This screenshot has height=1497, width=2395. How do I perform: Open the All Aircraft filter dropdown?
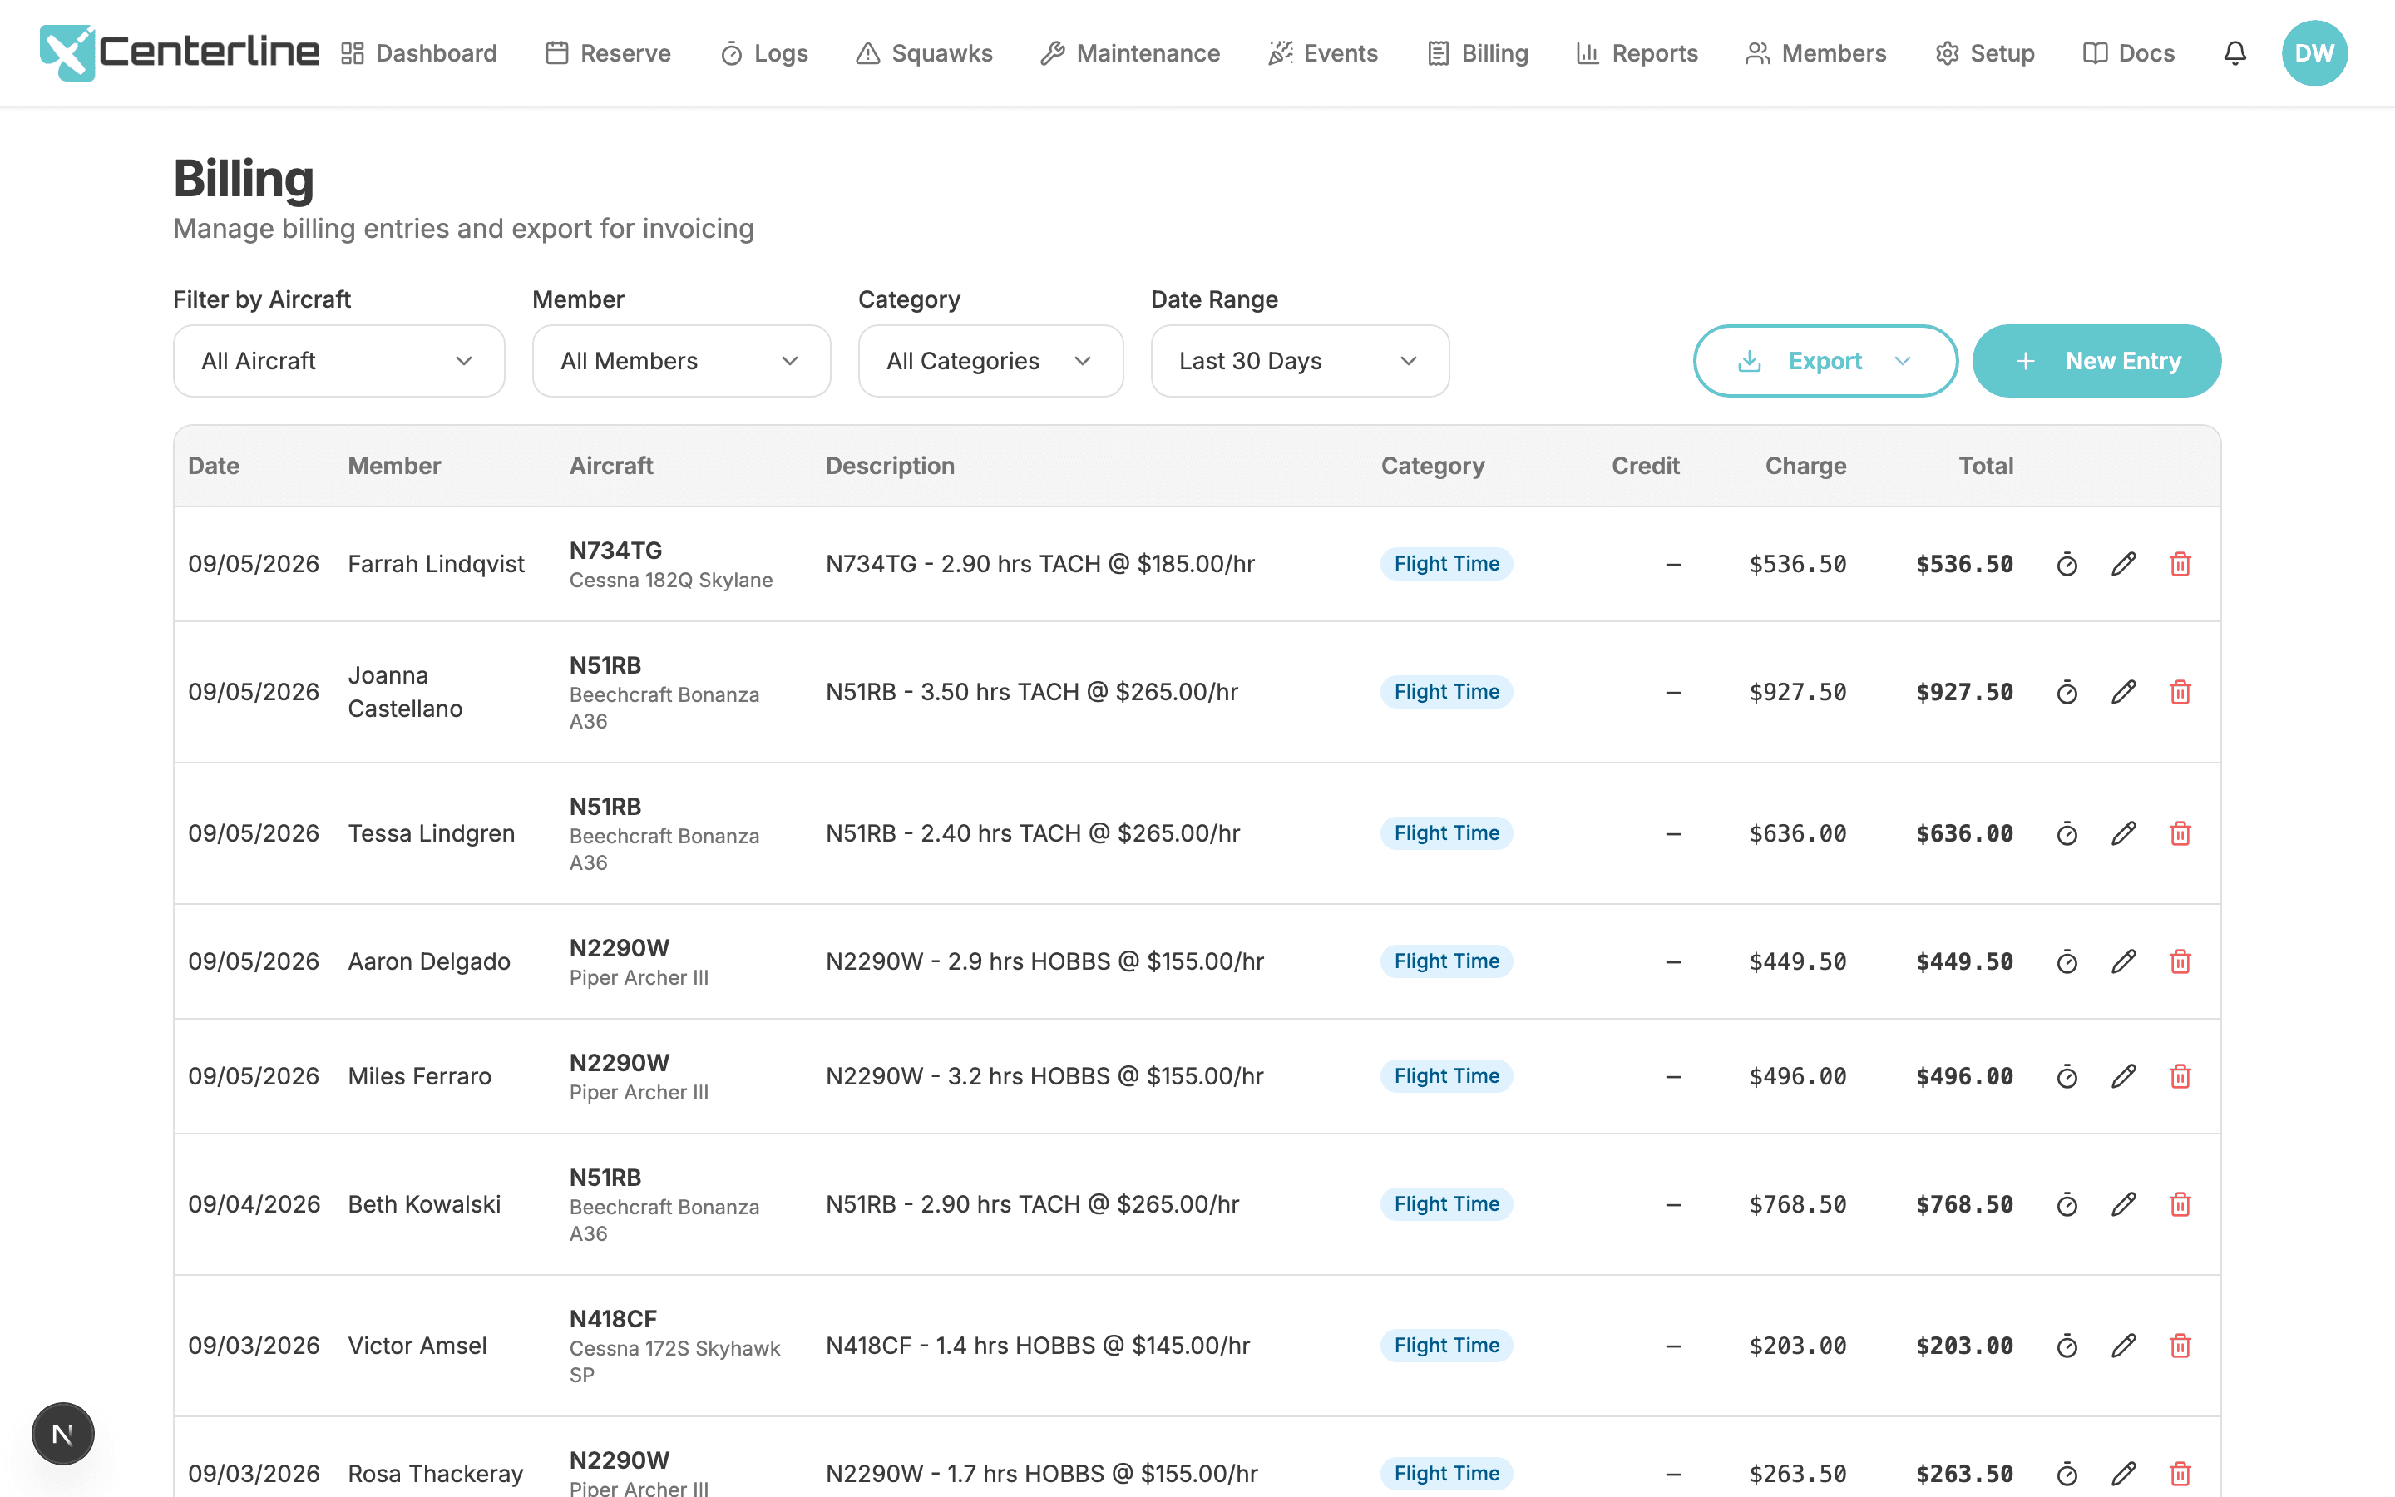click(338, 362)
